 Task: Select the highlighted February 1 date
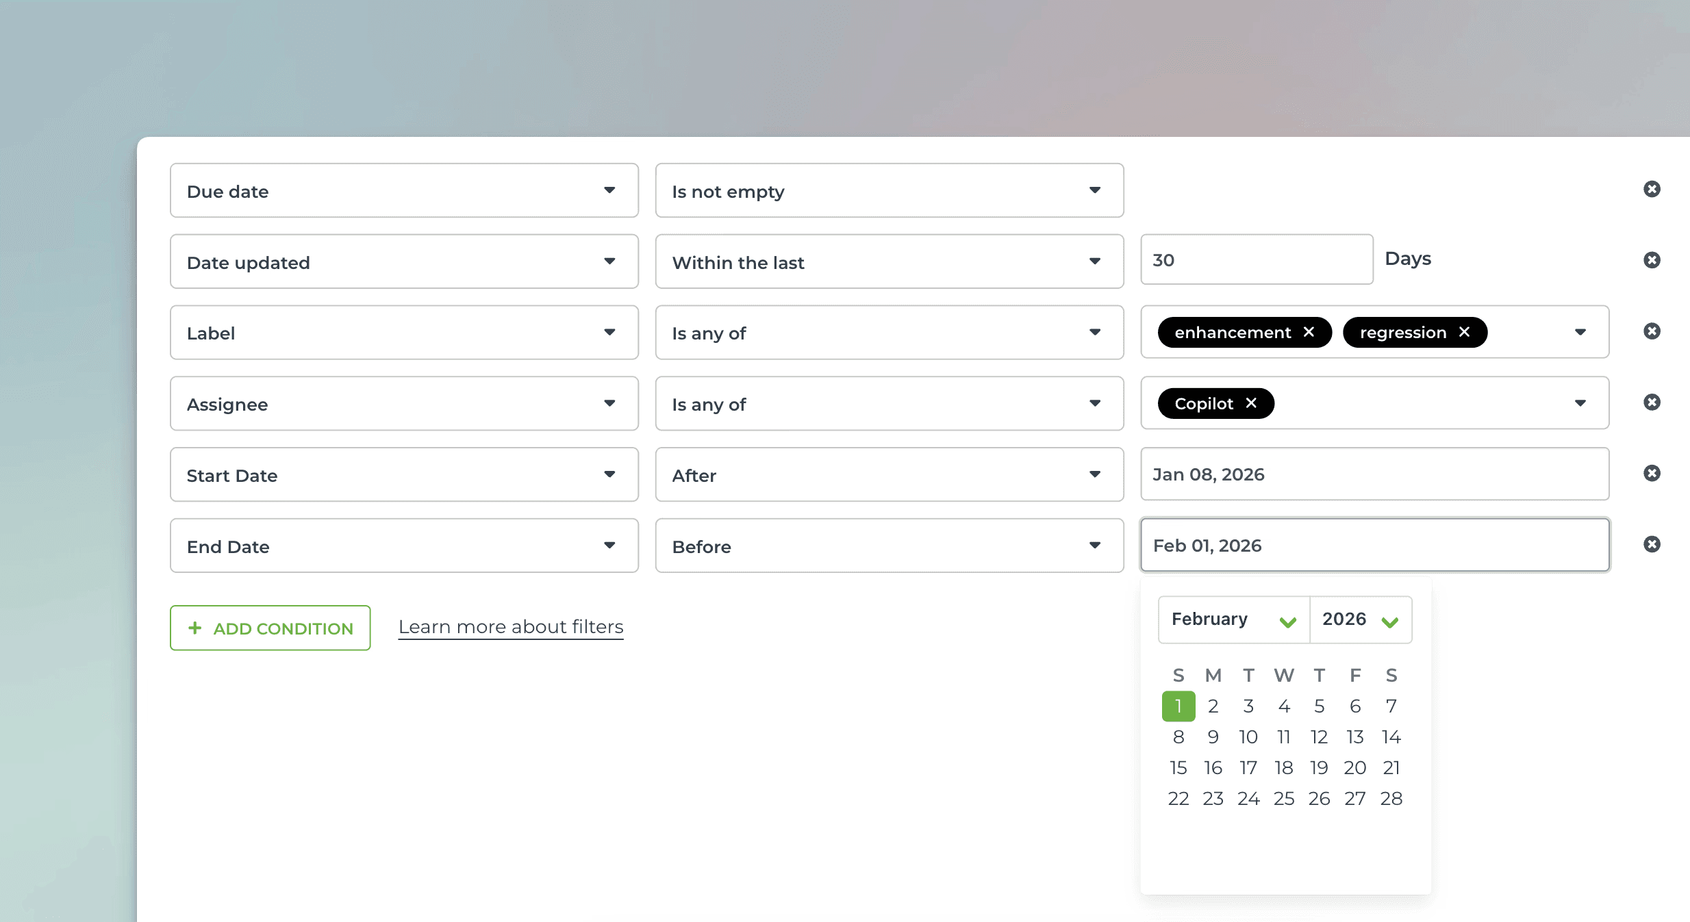point(1178,706)
